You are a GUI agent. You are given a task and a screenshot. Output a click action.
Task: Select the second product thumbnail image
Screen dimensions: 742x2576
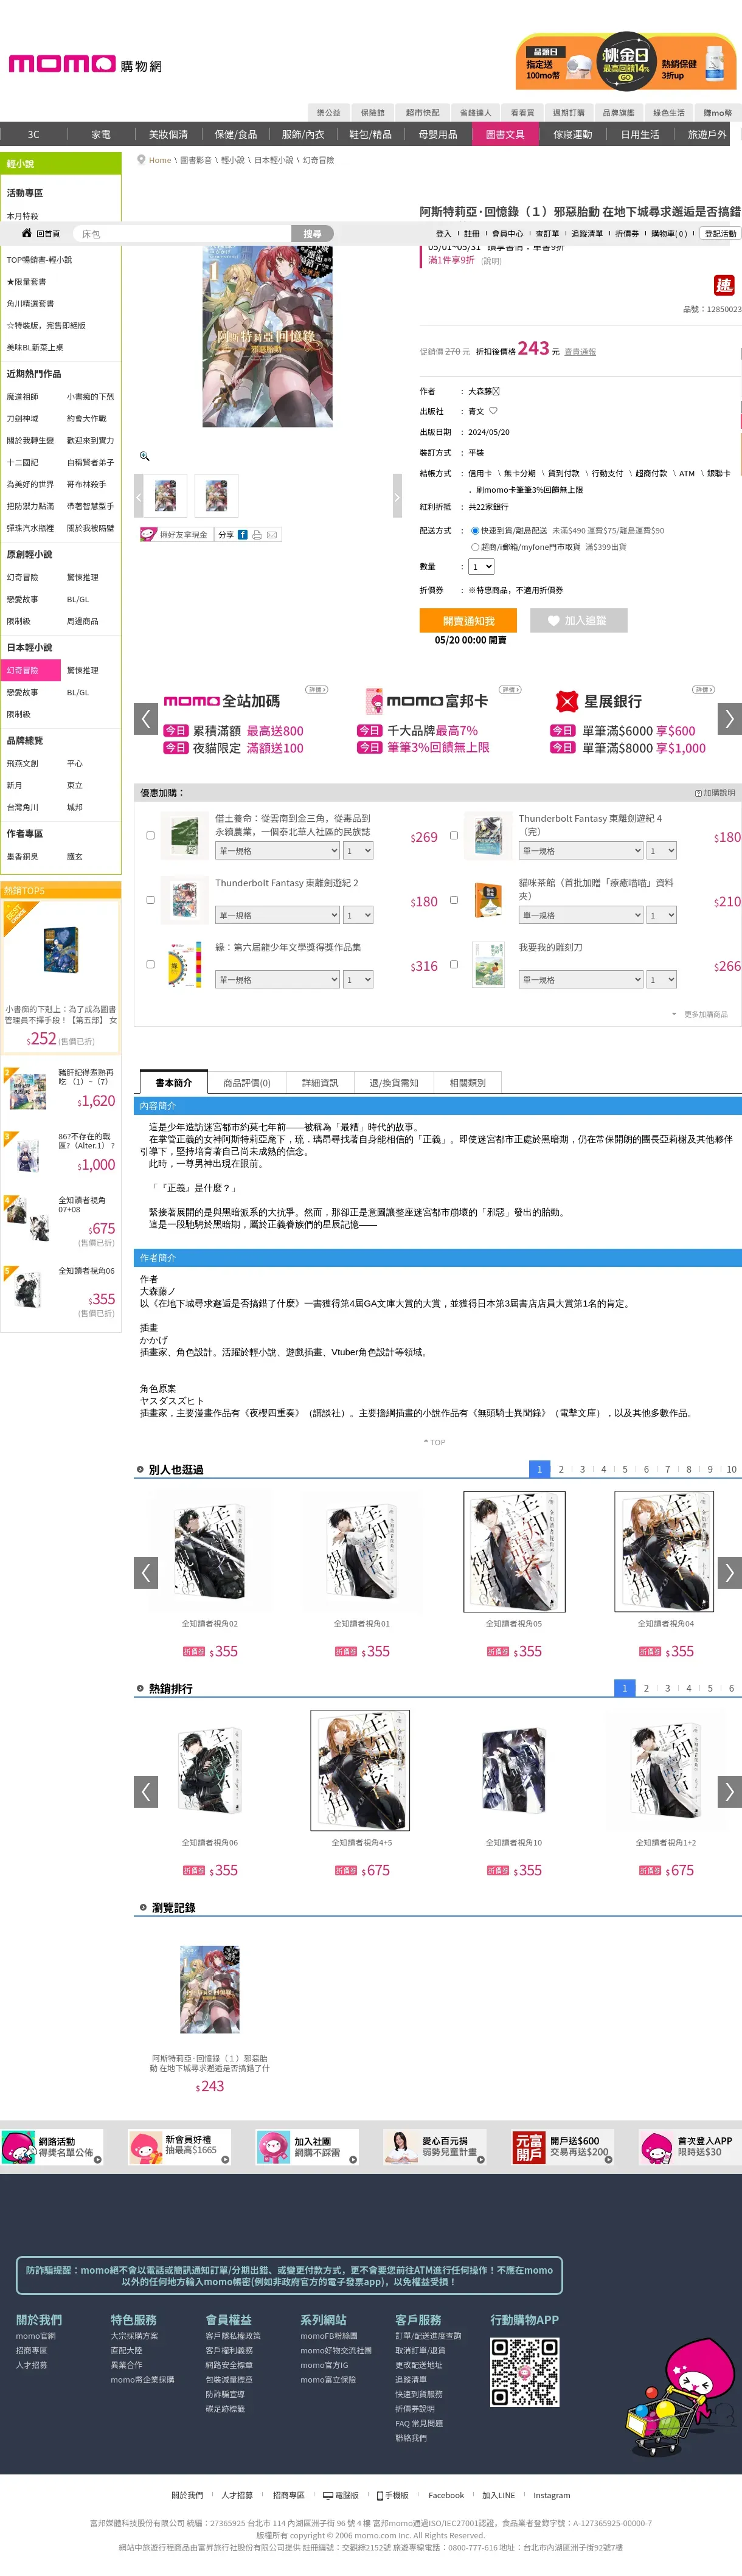(216, 496)
